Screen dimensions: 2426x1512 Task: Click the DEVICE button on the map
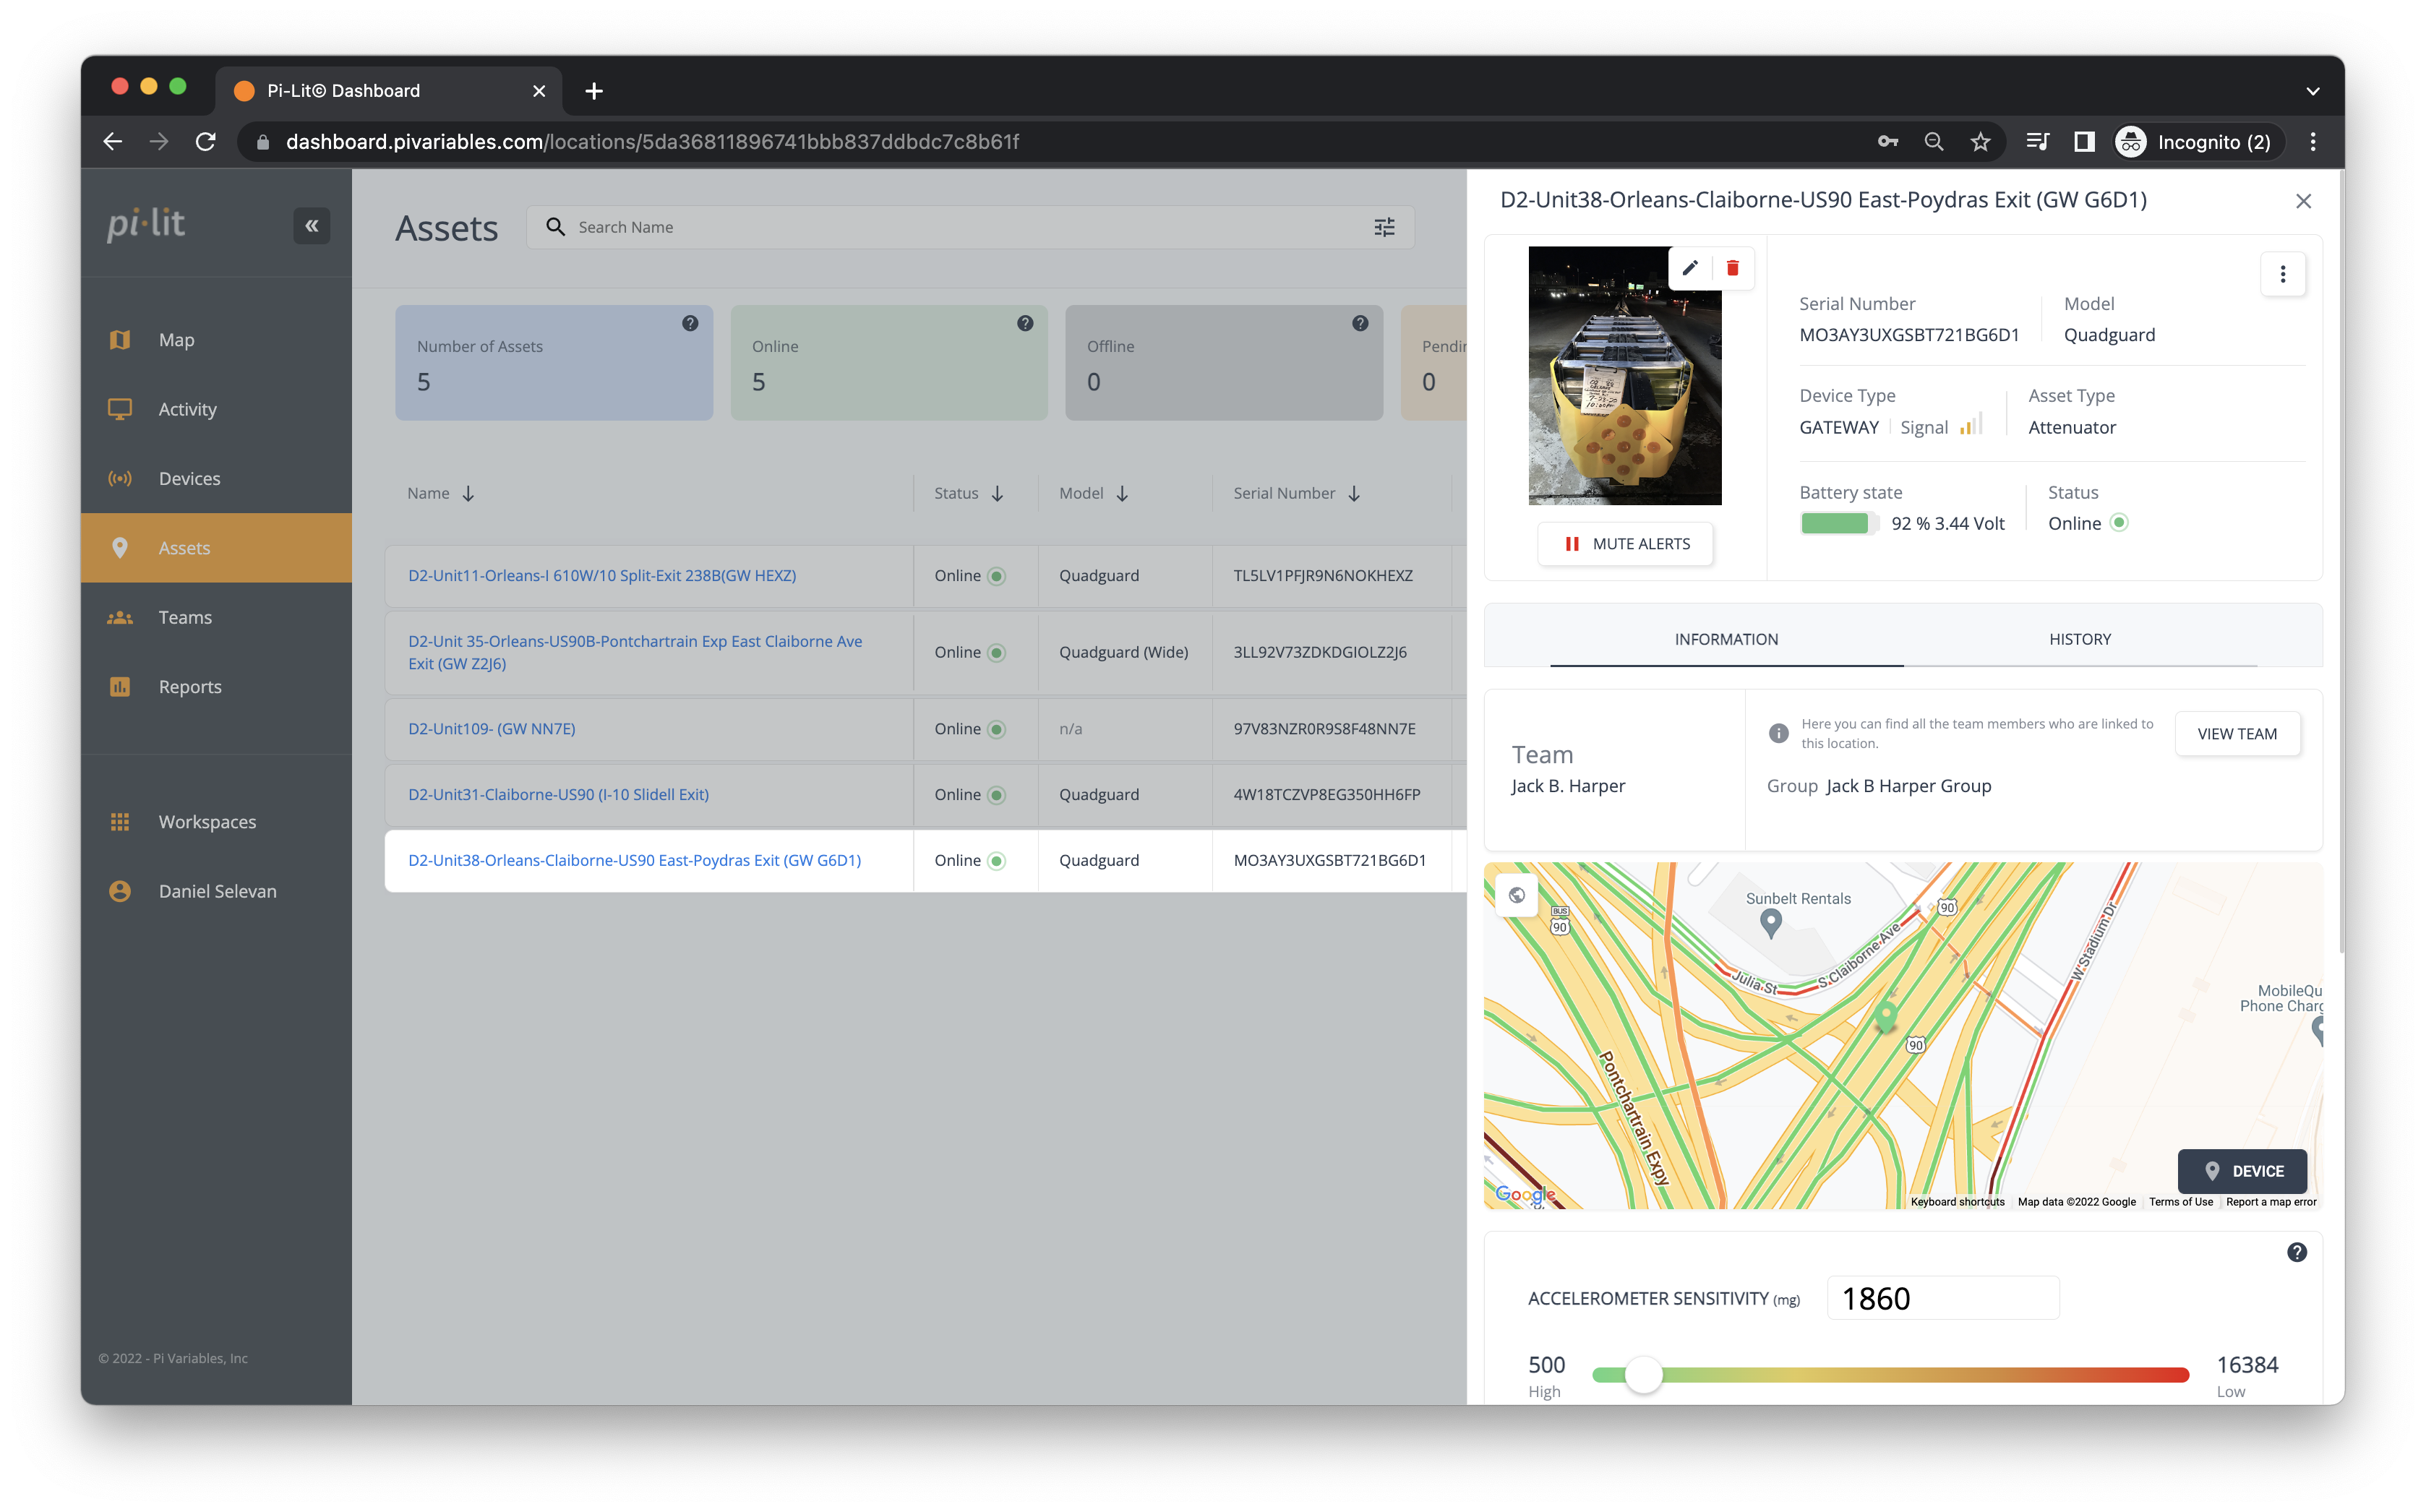click(x=2242, y=1171)
